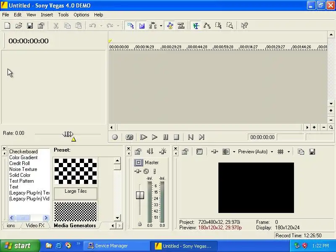
Task: Open the Tools menu
Action: (63, 15)
